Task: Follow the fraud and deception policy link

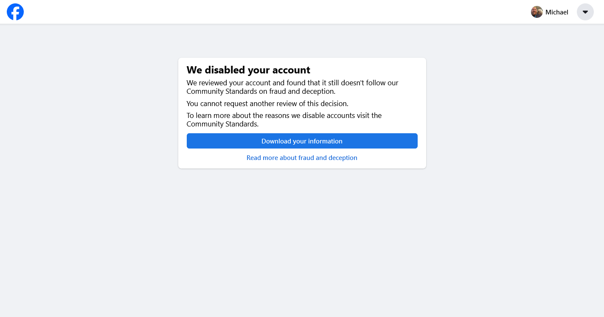Action: click(302, 158)
